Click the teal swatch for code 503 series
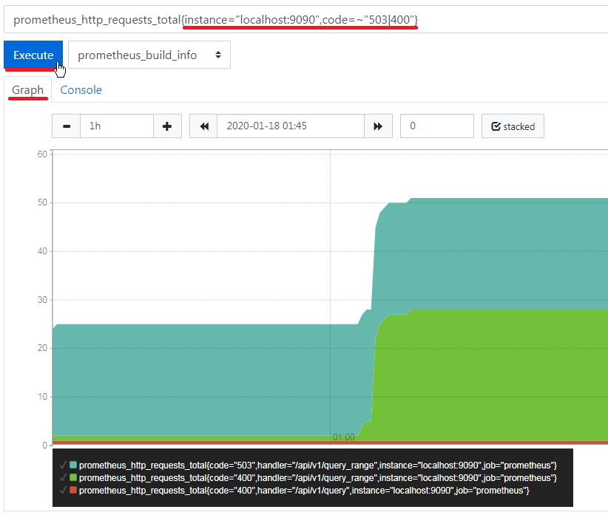The height and width of the screenshot is (515, 608). click(x=73, y=465)
